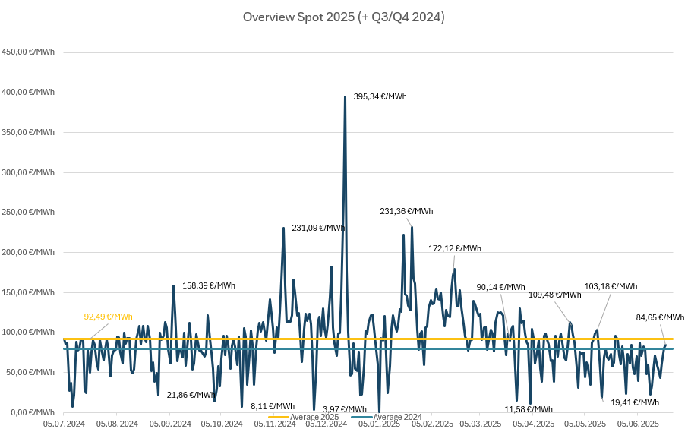Click the 05.07.2024 date axis label

[64, 424]
